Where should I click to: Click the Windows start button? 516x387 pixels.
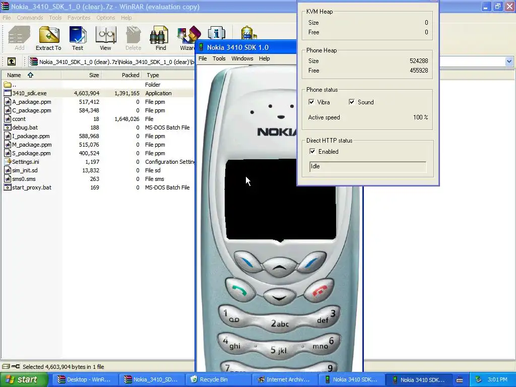(24, 379)
